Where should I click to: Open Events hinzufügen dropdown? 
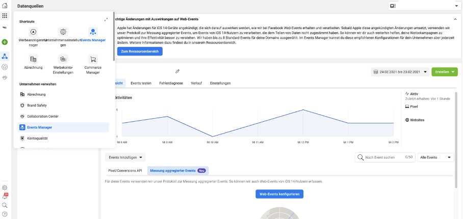(125, 157)
